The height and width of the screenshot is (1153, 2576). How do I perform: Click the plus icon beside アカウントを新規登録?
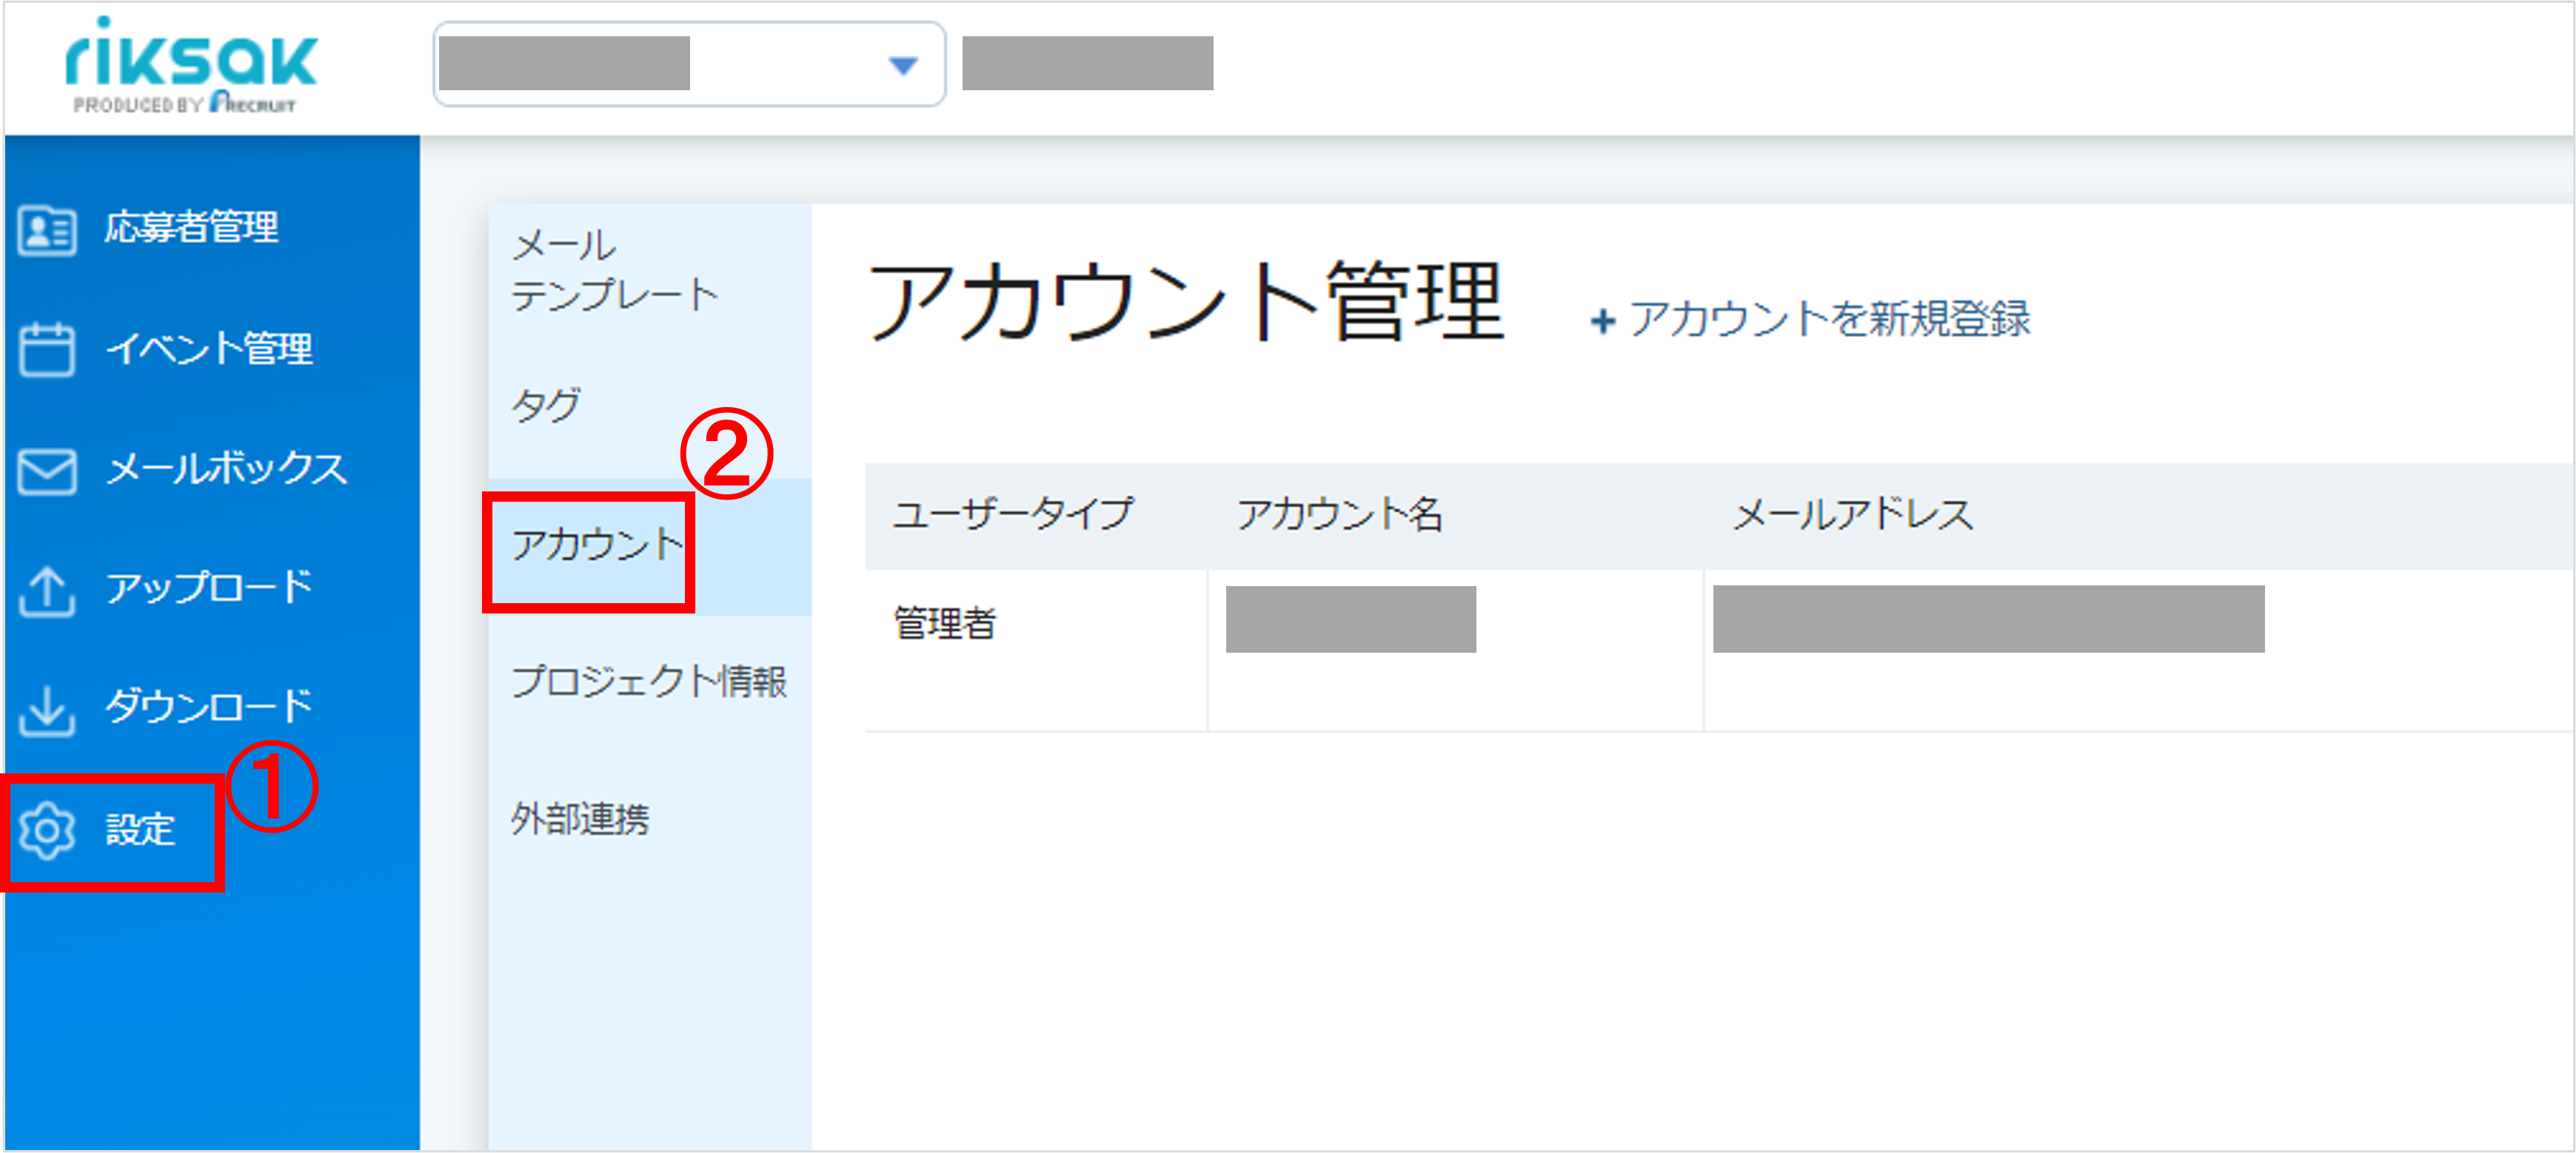pos(1605,320)
